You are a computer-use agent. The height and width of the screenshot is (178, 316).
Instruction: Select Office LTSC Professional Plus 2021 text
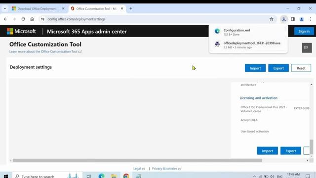(264, 109)
